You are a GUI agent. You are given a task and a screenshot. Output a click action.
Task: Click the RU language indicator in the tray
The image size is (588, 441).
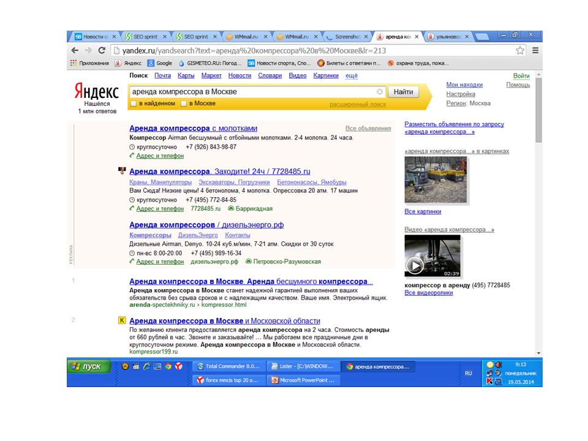[x=469, y=373]
